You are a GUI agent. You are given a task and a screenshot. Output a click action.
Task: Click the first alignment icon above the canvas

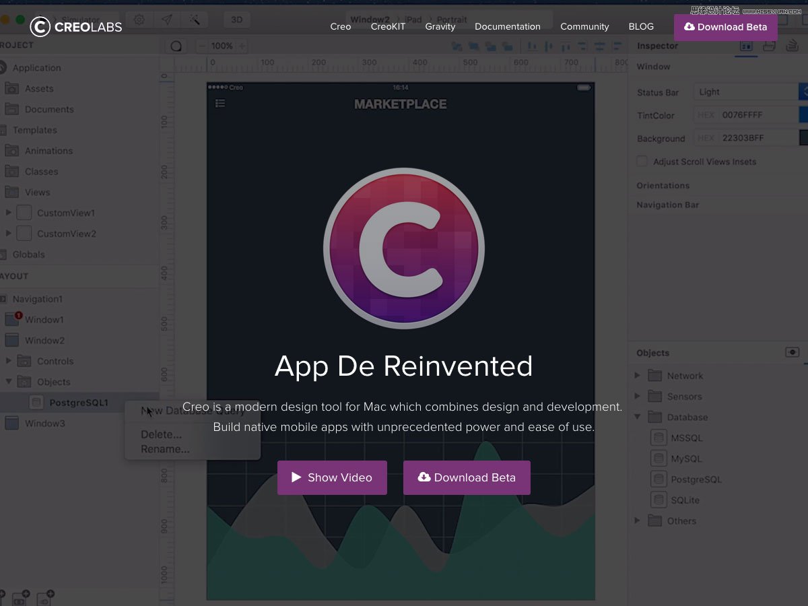click(532, 46)
